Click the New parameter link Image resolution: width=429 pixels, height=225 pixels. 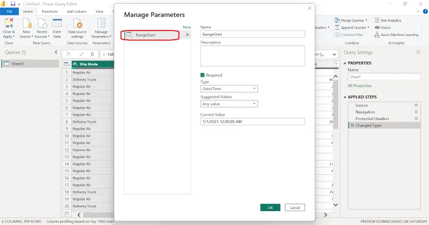pyautogui.click(x=187, y=27)
